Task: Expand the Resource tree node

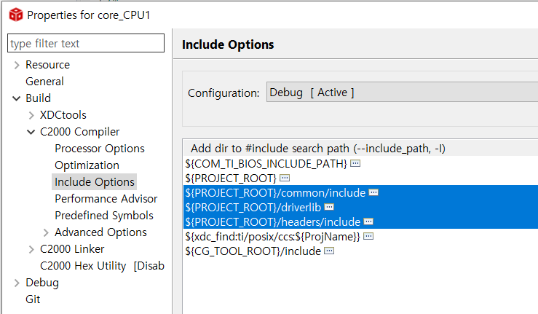Action: tap(17, 65)
